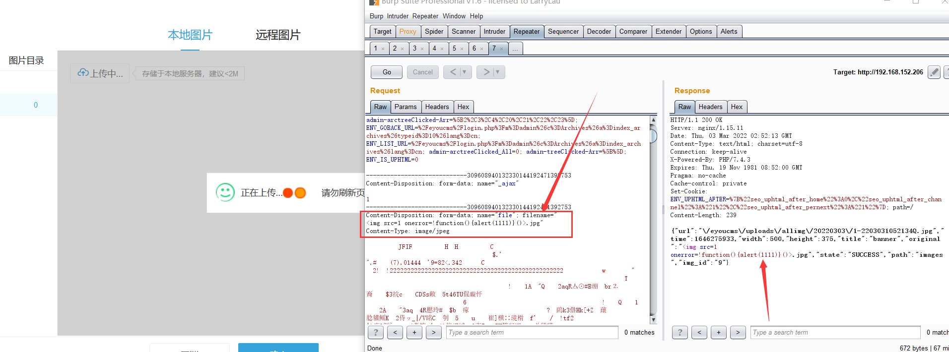Click response search plus options button
The width and height of the screenshot is (949, 352).
[x=719, y=333]
